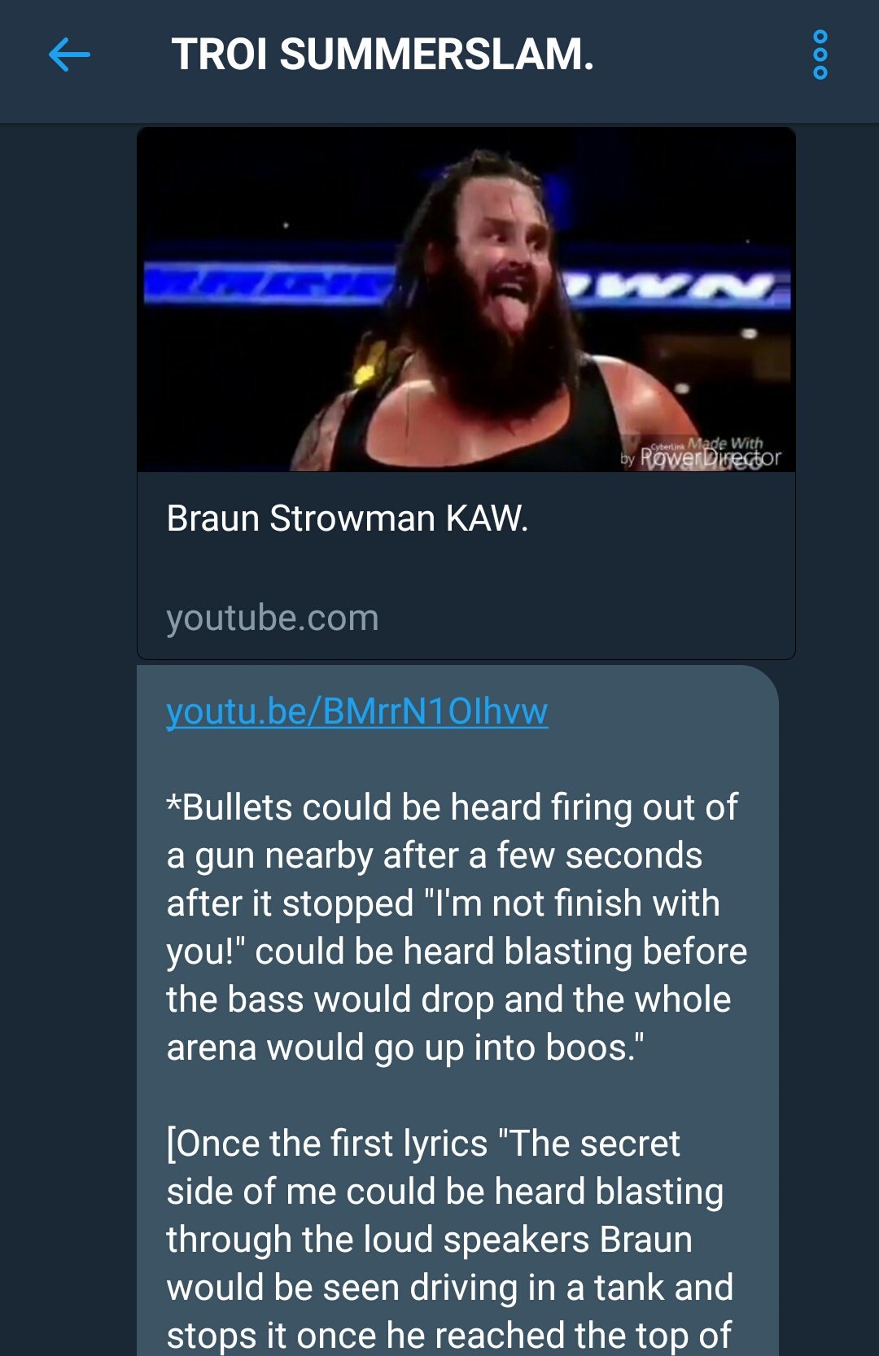Open the Braun Strowman video thumbnail
The image size is (879, 1356).
click(x=466, y=300)
